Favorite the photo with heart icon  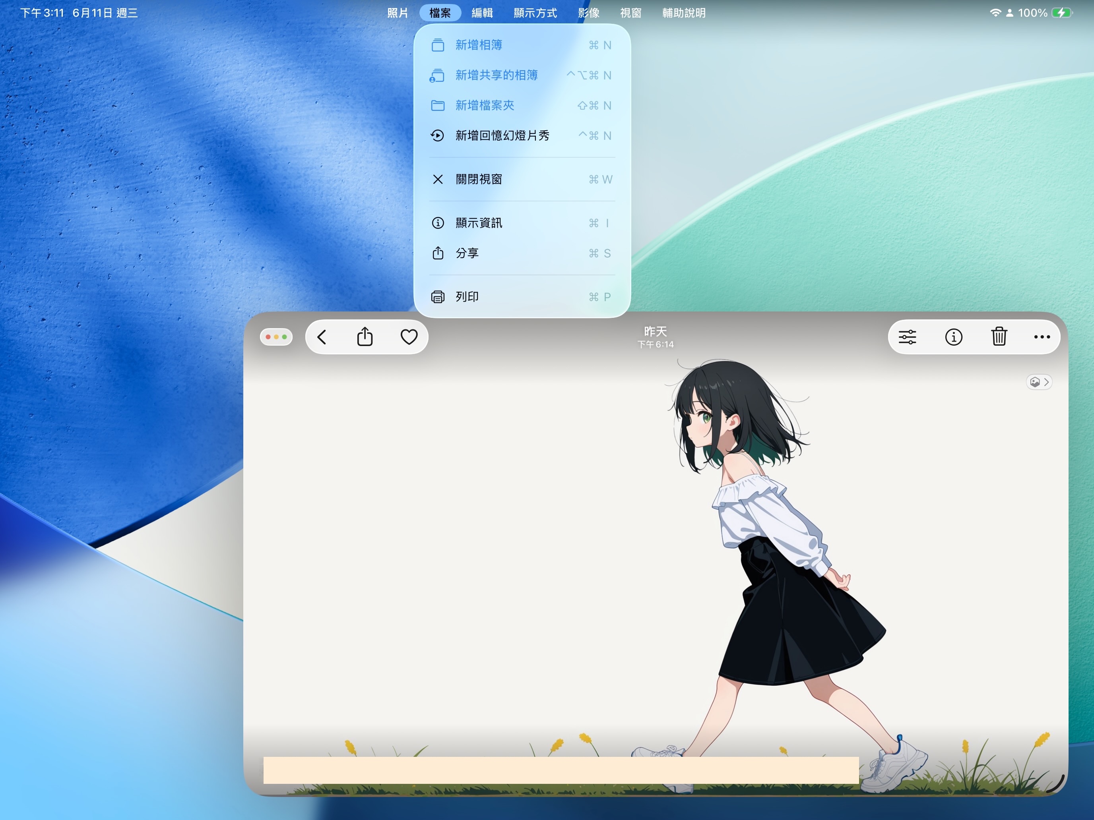[x=409, y=337]
